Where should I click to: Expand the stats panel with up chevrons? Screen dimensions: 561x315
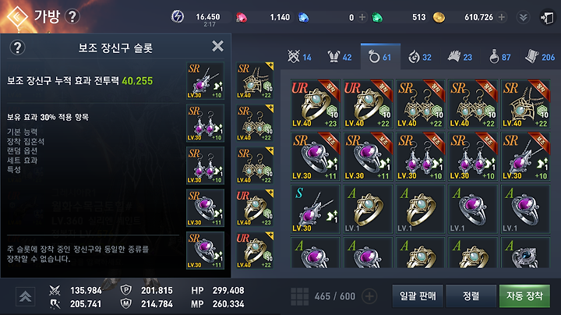(25, 296)
